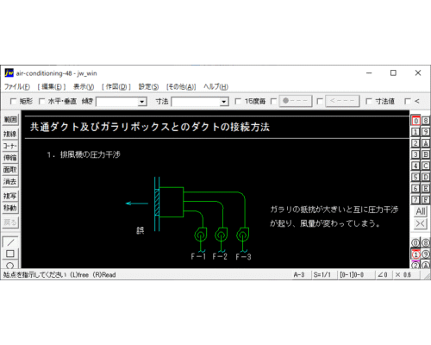Screen dimensions: 431x345
Task: Enable the 寸法値 checkbox
Action: pyautogui.click(x=369, y=101)
